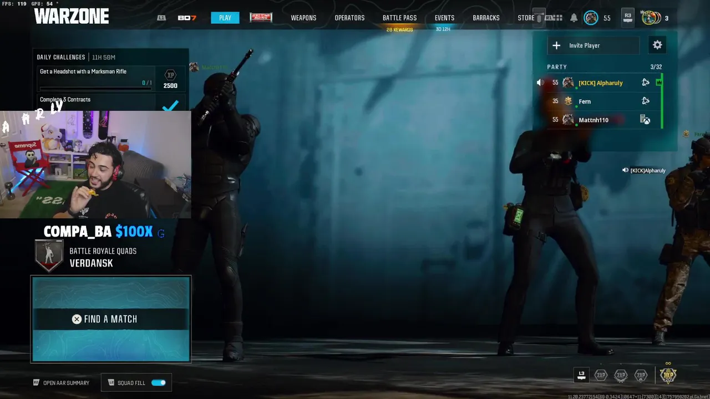Click the Marksman challenge progress bar
This screenshot has width=710, height=399.
(x=95, y=88)
